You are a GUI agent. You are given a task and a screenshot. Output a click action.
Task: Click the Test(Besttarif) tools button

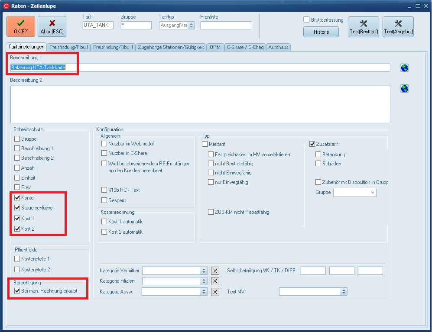point(364,26)
